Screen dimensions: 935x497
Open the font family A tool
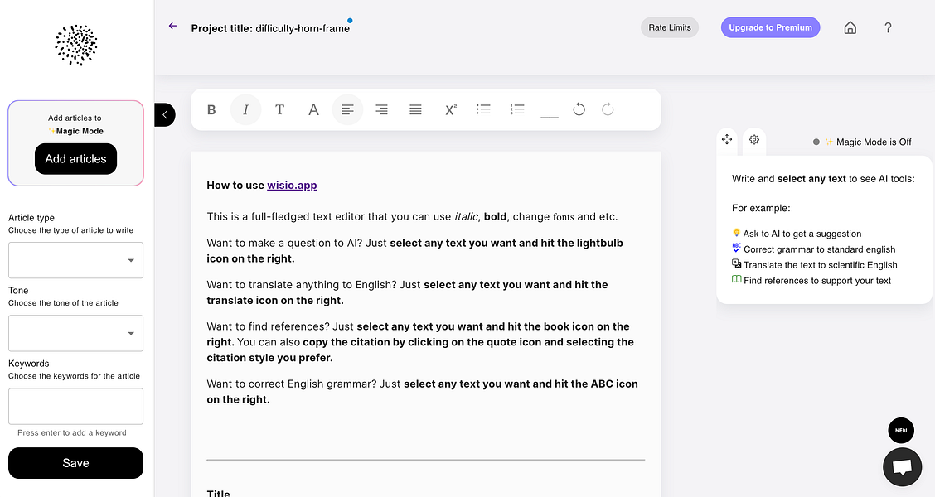pos(313,109)
